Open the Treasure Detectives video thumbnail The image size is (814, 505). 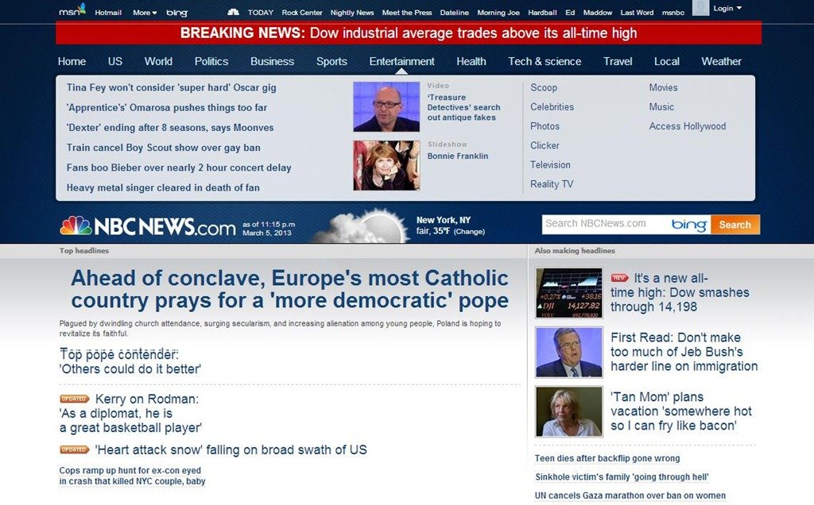click(386, 106)
